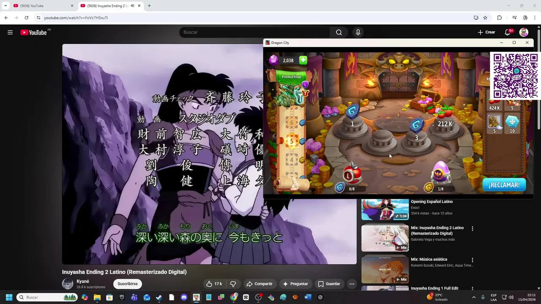Screen dimensions: 541x304
Task: Install app icon in the address bar
Action: coord(476,18)
